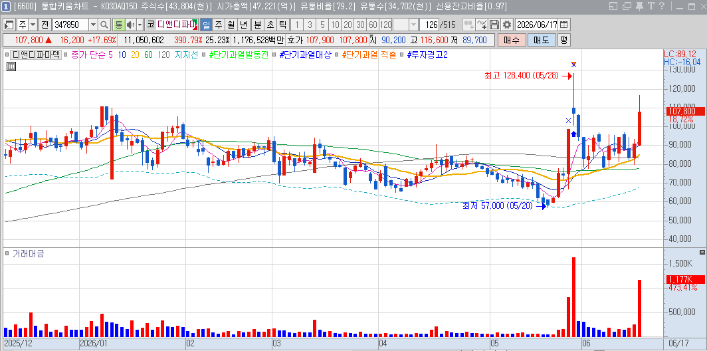Click the 평 button

(x=563, y=40)
